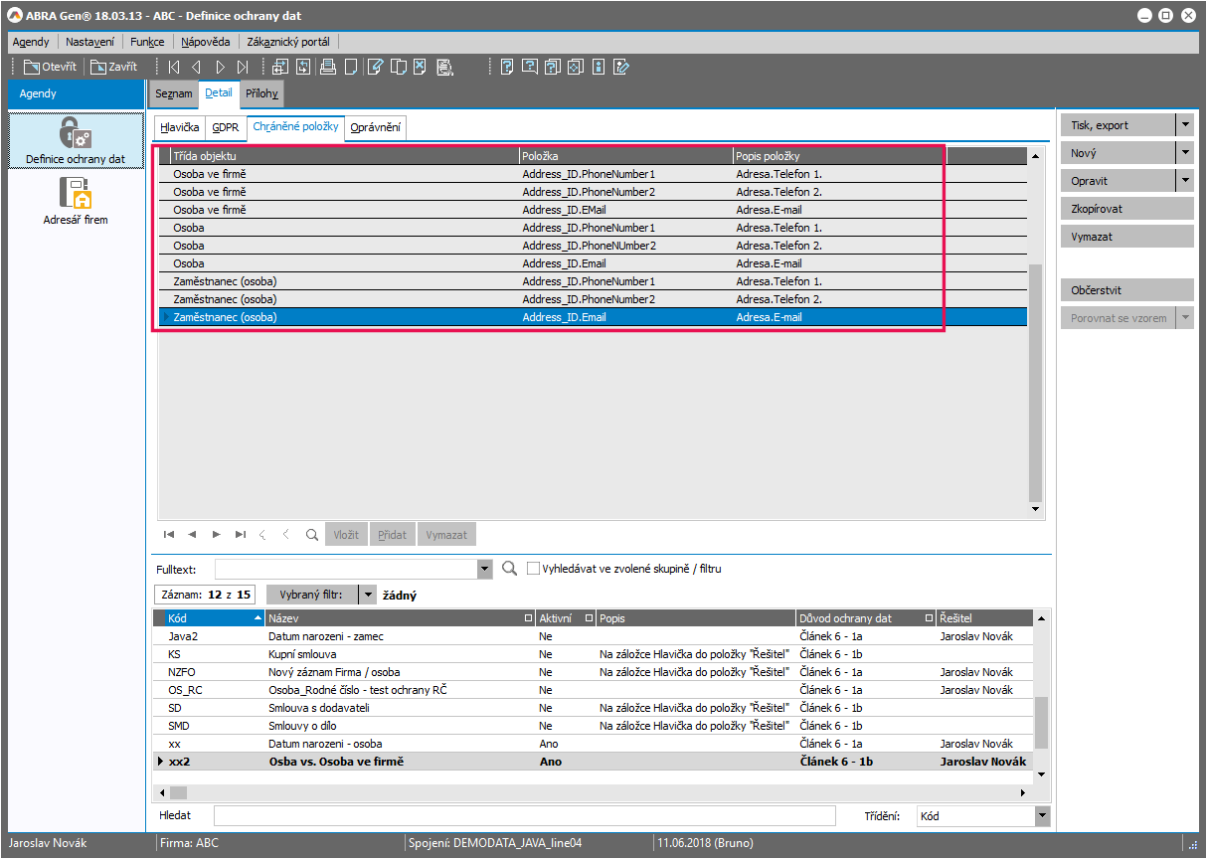Switch to the Oprávnění tab
Image resolution: width=1207 pixels, height=859 pixels.
[x=376, y=128]
